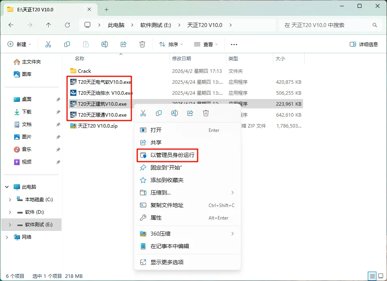This screenshot has height=281, width=387.
Task: Choose 添加到收藏夹
Action: (187, 180)
